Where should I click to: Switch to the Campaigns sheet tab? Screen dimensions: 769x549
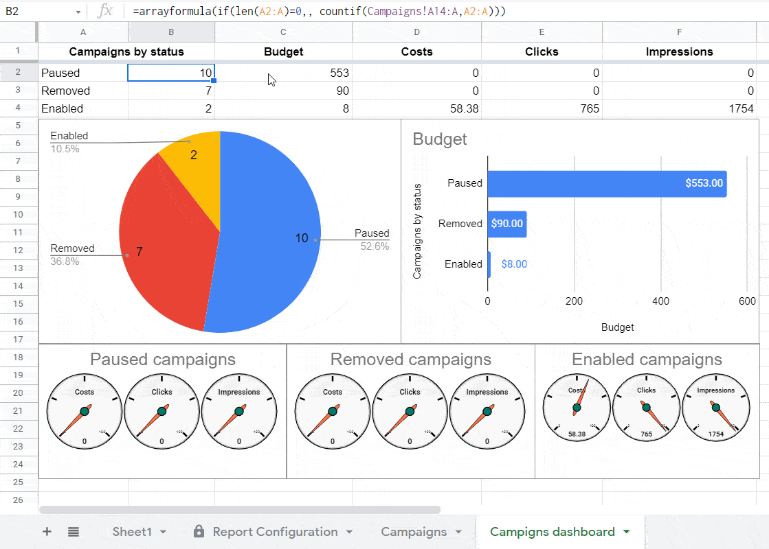click(414, 532)
